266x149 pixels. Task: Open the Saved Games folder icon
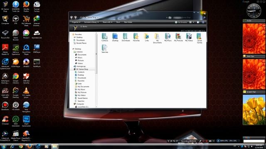point(199,38)
